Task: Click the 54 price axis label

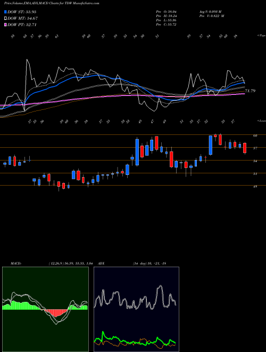Action: click(255, 161)
